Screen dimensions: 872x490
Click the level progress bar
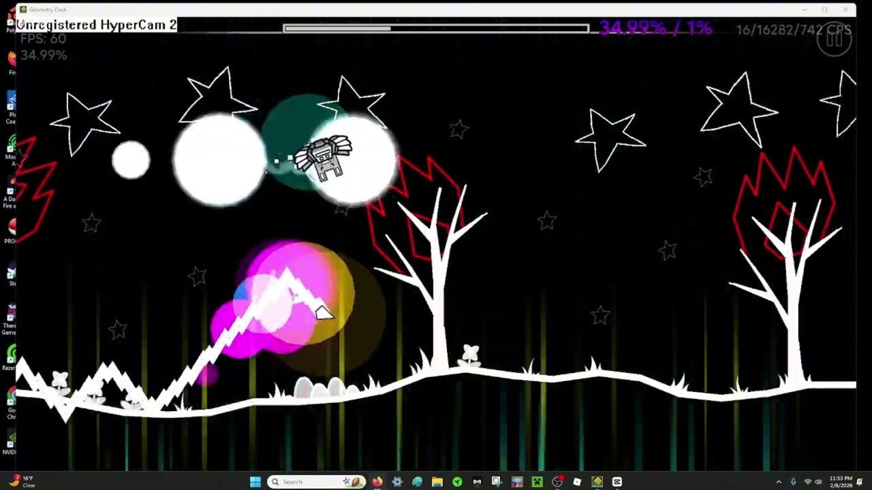[436, 29]
